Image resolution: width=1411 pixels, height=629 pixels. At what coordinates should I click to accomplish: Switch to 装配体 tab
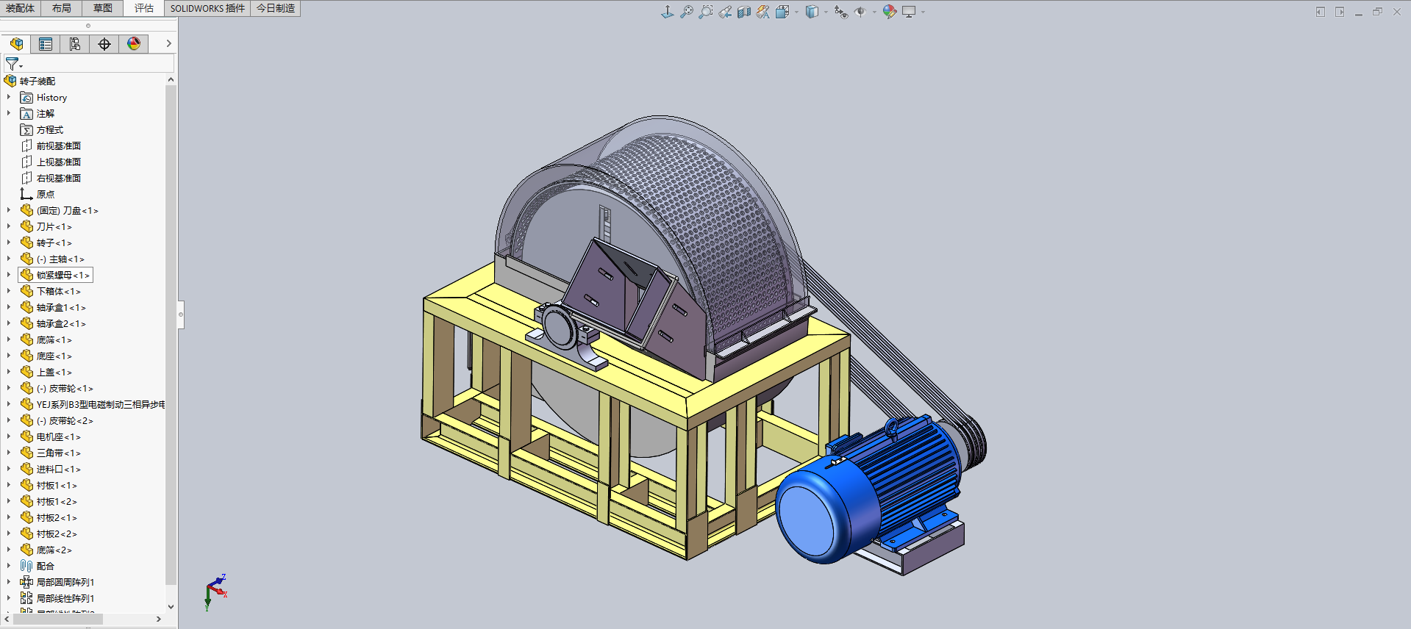(21, 8)
